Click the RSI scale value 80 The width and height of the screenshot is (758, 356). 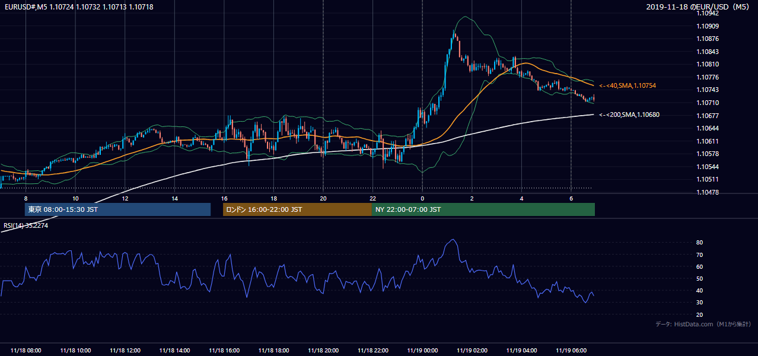pyautogui.click(x=700, y=243)
